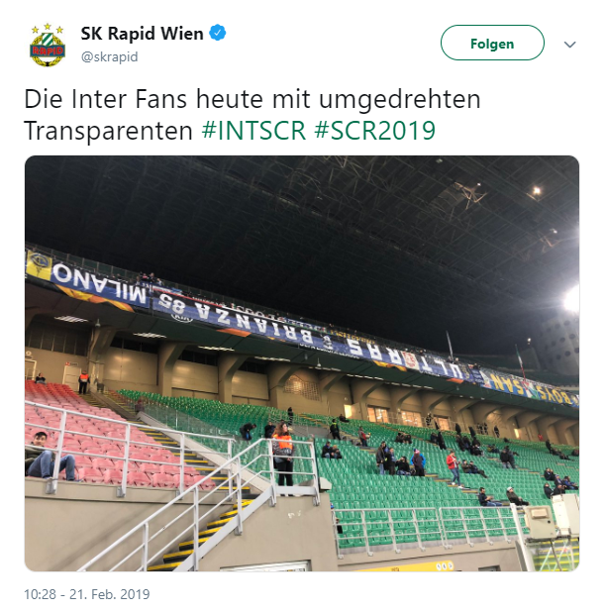Click the Folgen button
The image size is (605, 613).
point(492,43)
